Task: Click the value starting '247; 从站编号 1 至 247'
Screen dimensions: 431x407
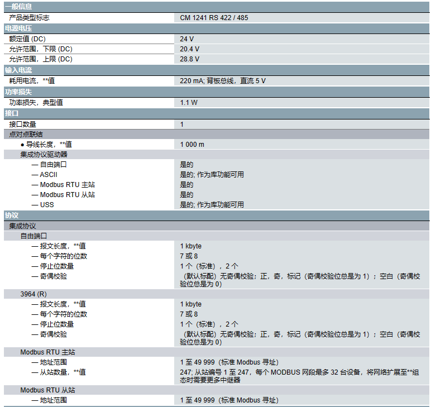Action: point(299,376)
